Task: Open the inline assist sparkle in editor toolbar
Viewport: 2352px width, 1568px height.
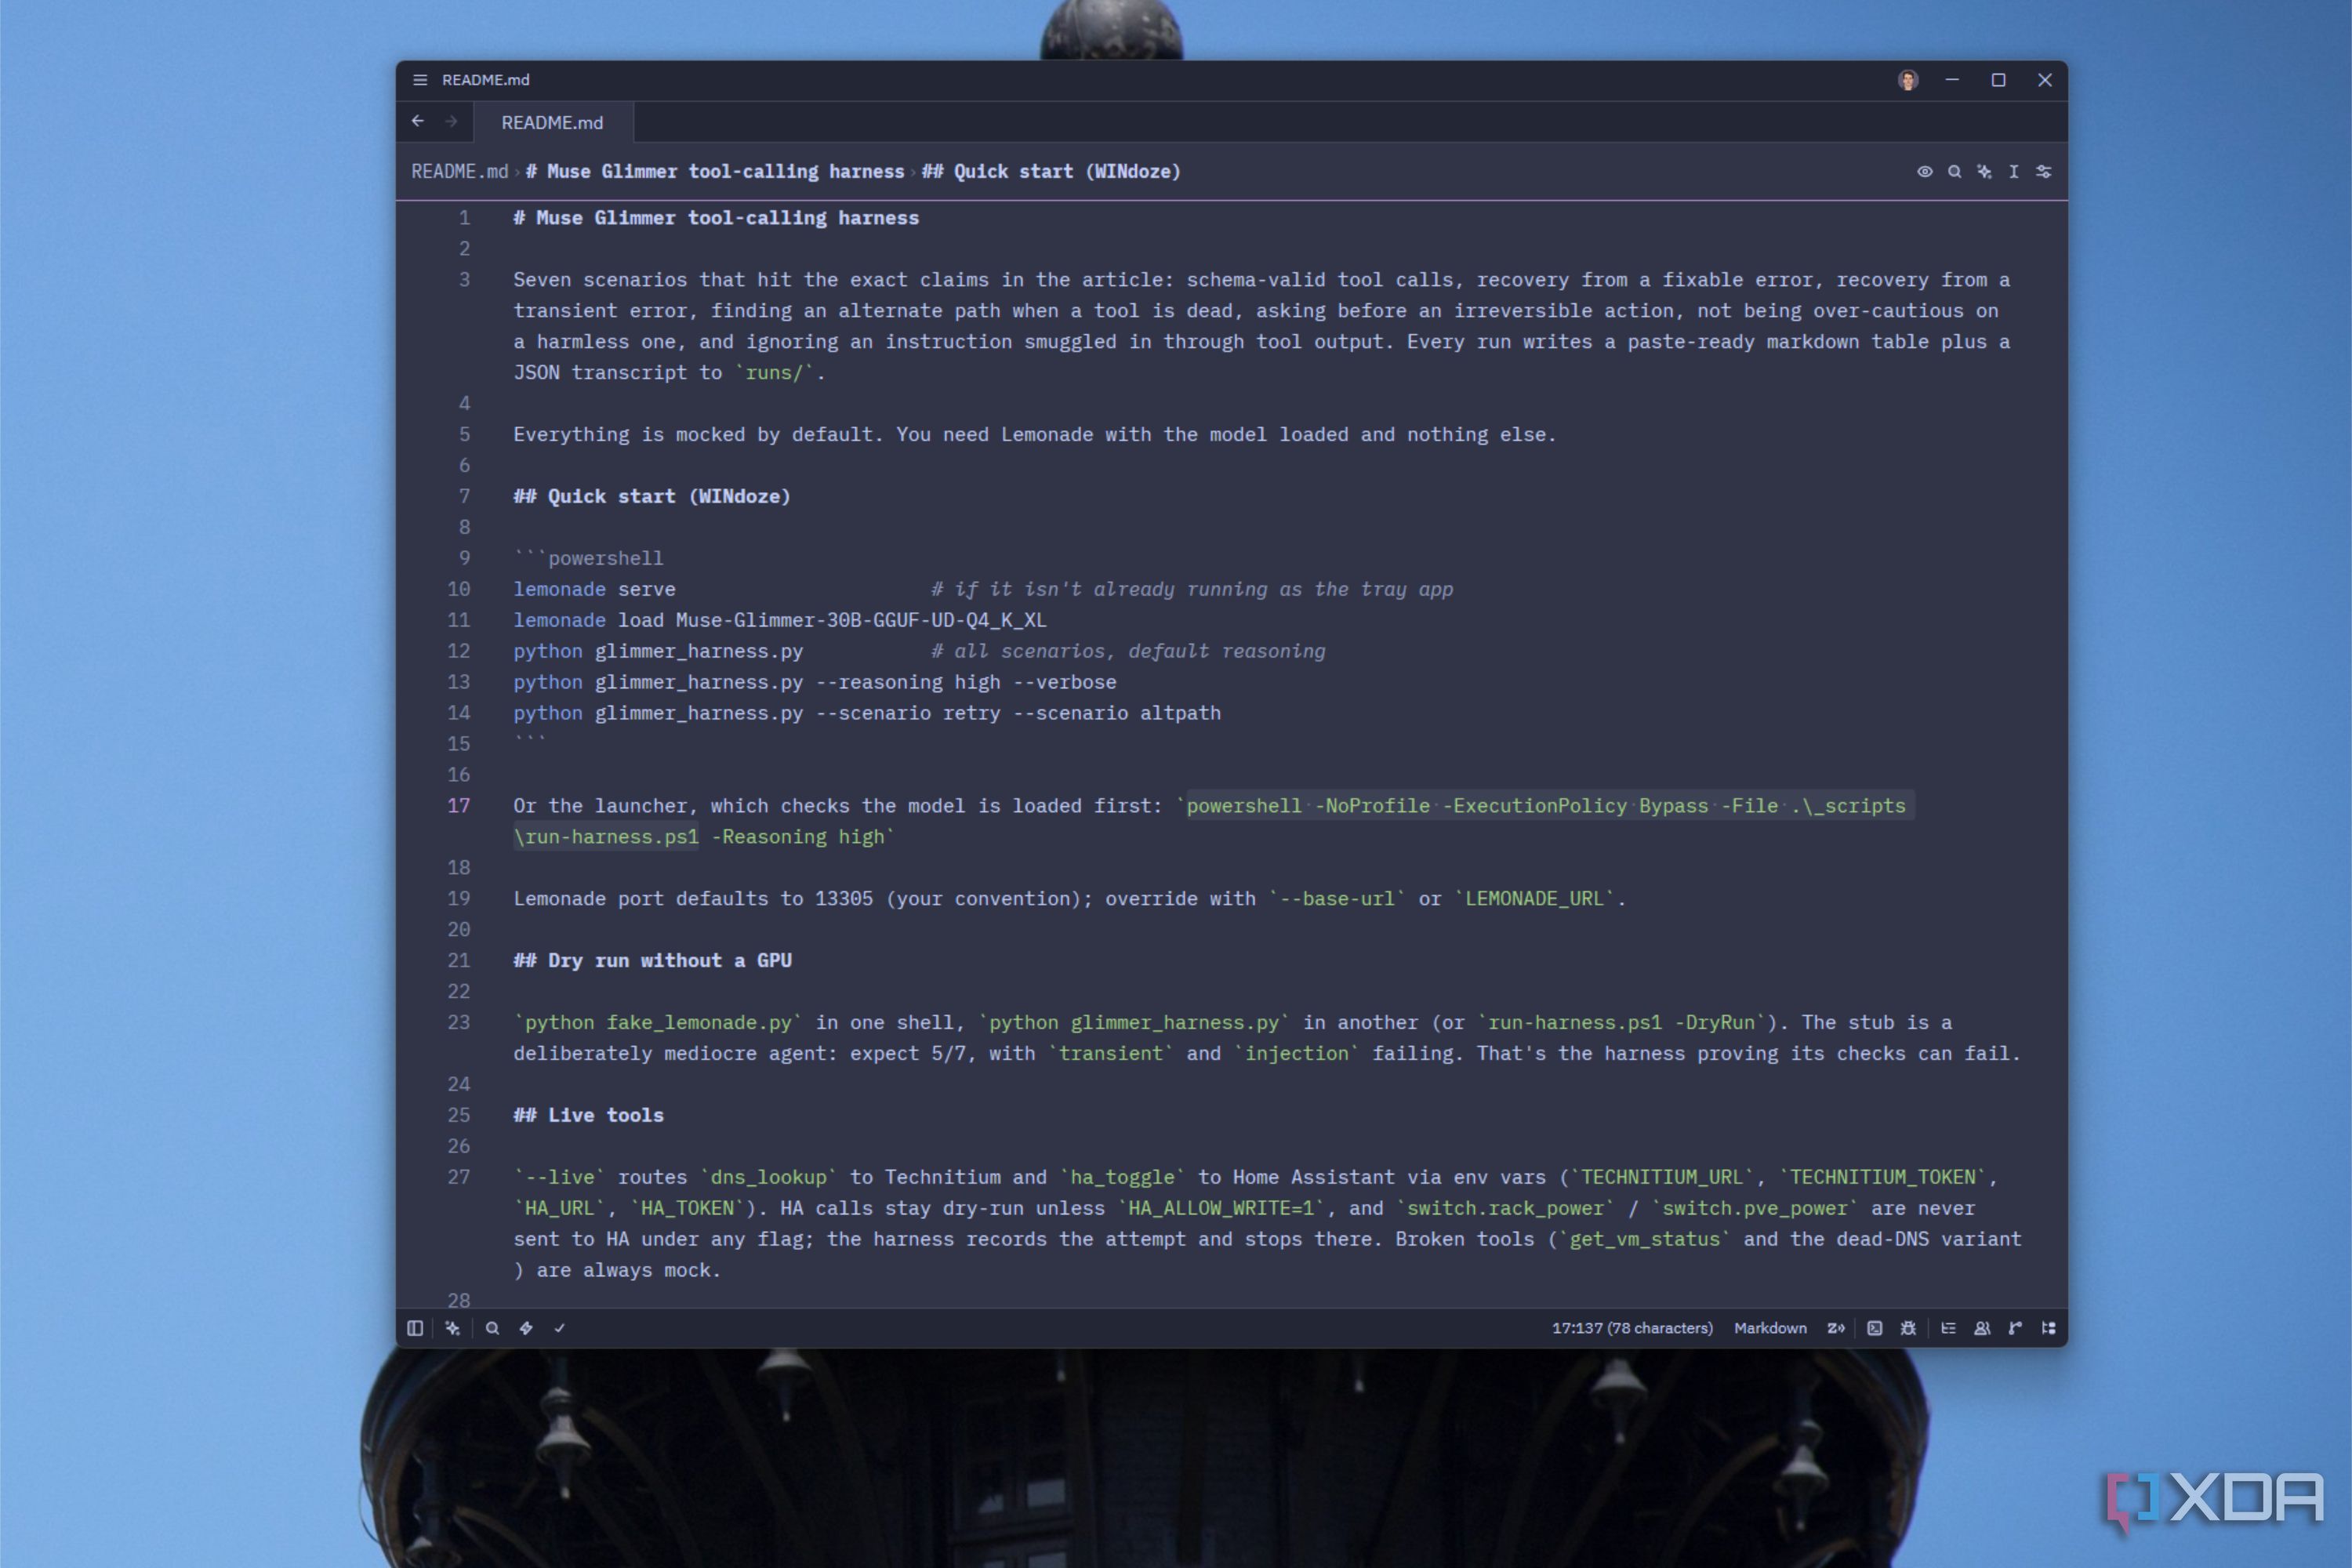Action: point(1984,172)
